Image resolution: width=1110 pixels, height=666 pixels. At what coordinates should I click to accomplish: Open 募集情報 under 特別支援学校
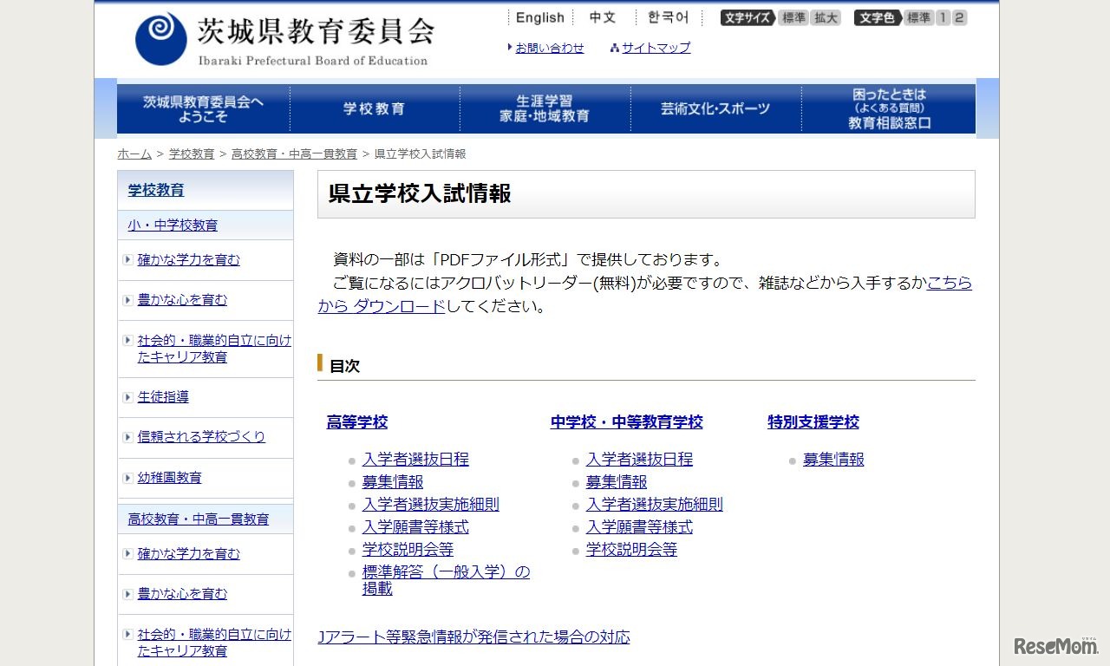(832, 460)
